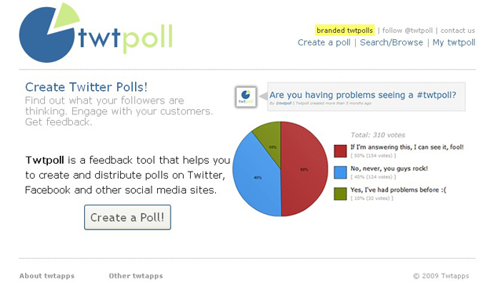
Task: Go to Create a poll menu item
Action: tap(324, 42)
